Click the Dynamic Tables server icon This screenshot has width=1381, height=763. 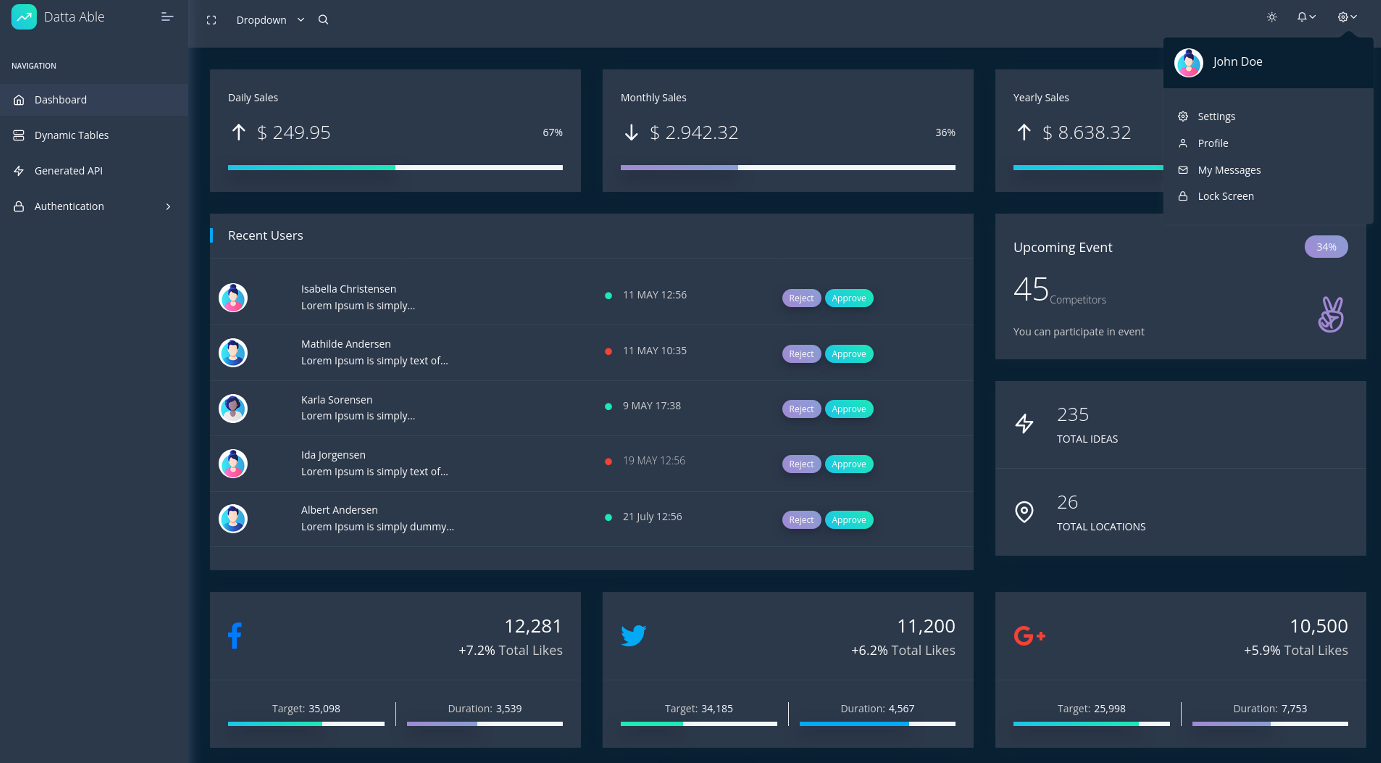pyautogui.click(x=19, y=135)
